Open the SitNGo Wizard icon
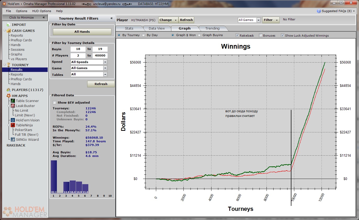Image resolution: width=359 pixels, height=220 pixels. (x=13, y=139)
